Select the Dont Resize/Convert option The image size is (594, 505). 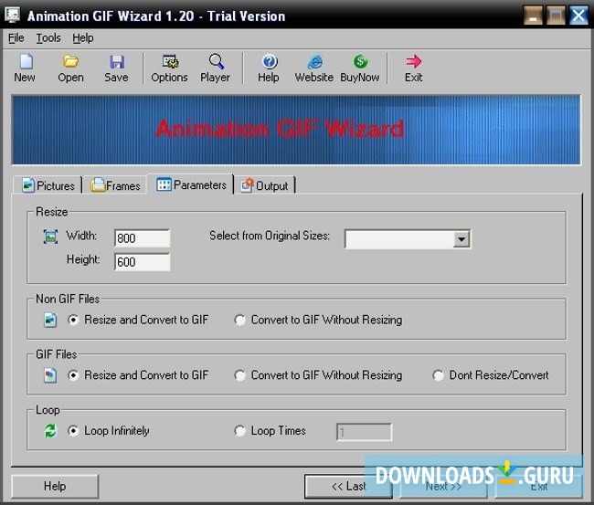491,375
